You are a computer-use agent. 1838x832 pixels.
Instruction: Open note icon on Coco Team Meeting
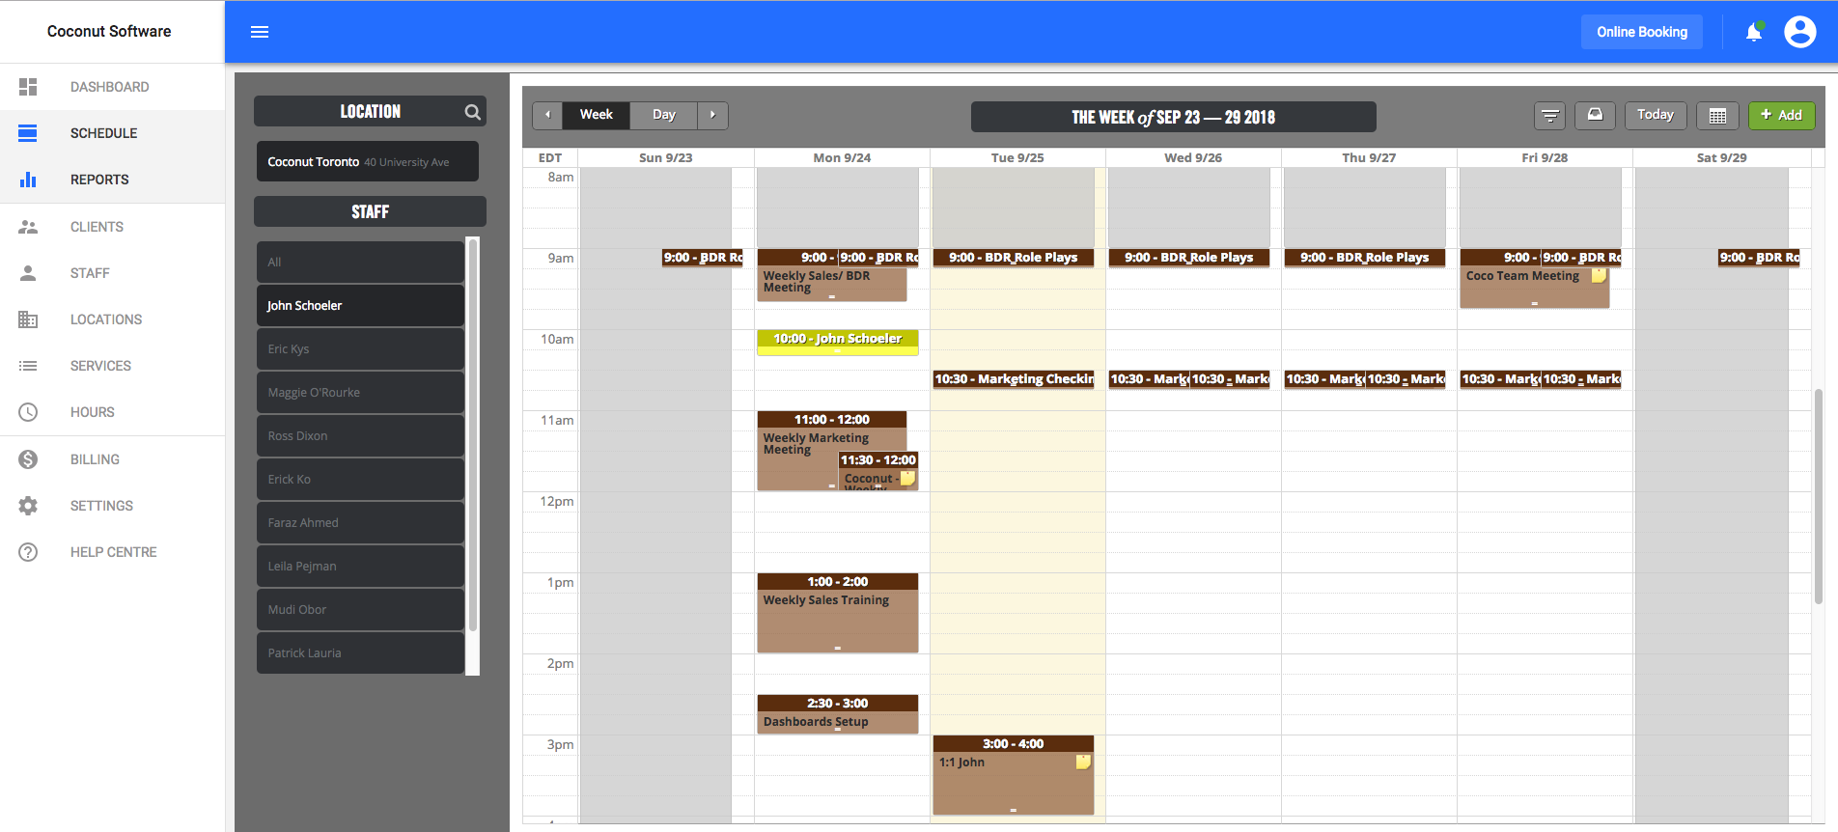tap(1599, 276)
